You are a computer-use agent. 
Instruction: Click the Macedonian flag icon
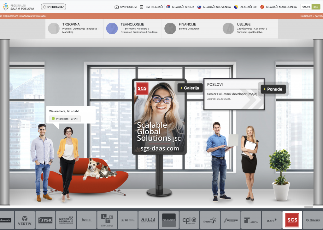[x=262, y=7]
